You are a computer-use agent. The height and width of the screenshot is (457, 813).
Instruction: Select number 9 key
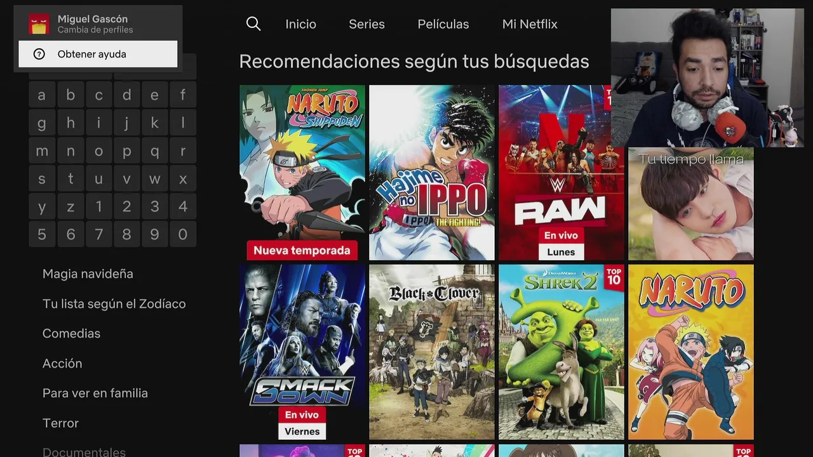154,235
